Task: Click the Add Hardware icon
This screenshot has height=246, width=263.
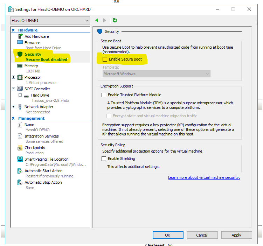Action: click(20, 36)
